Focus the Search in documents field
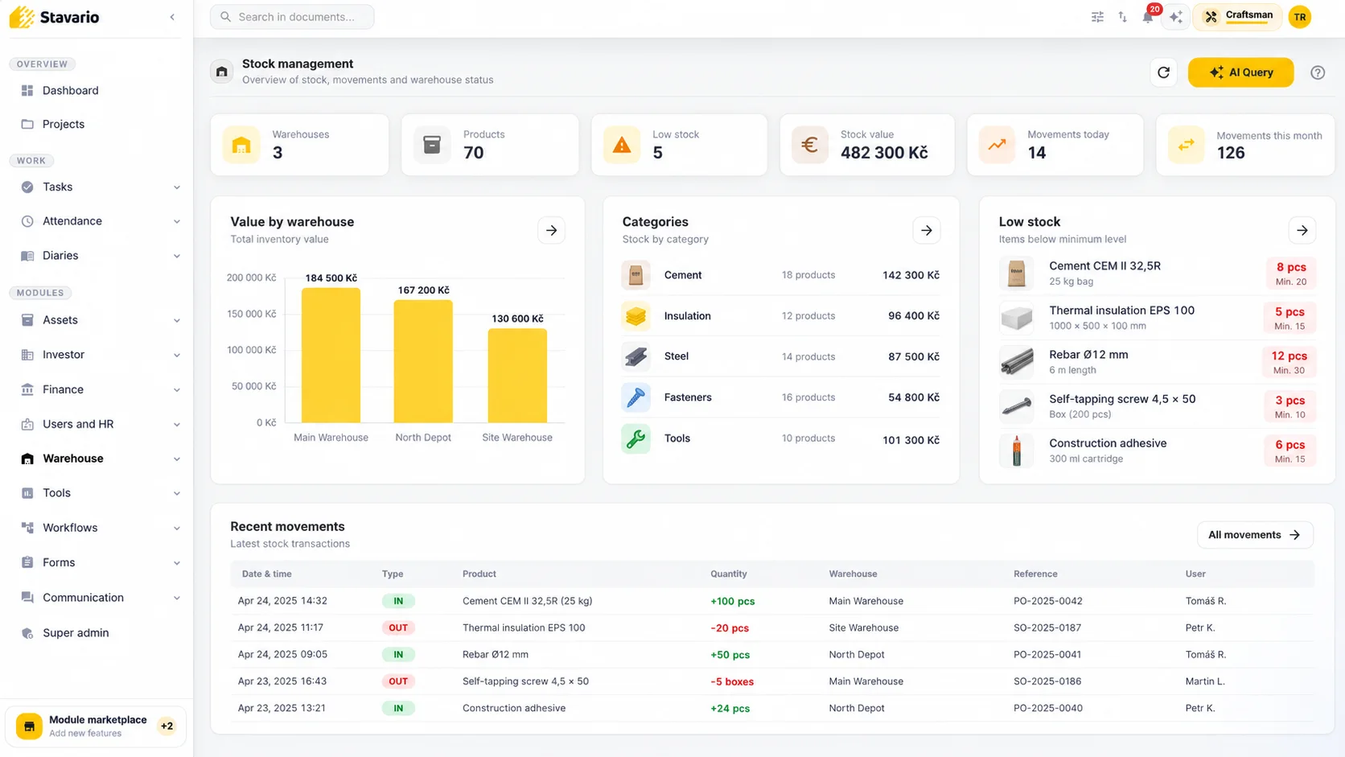 point(292,17)
